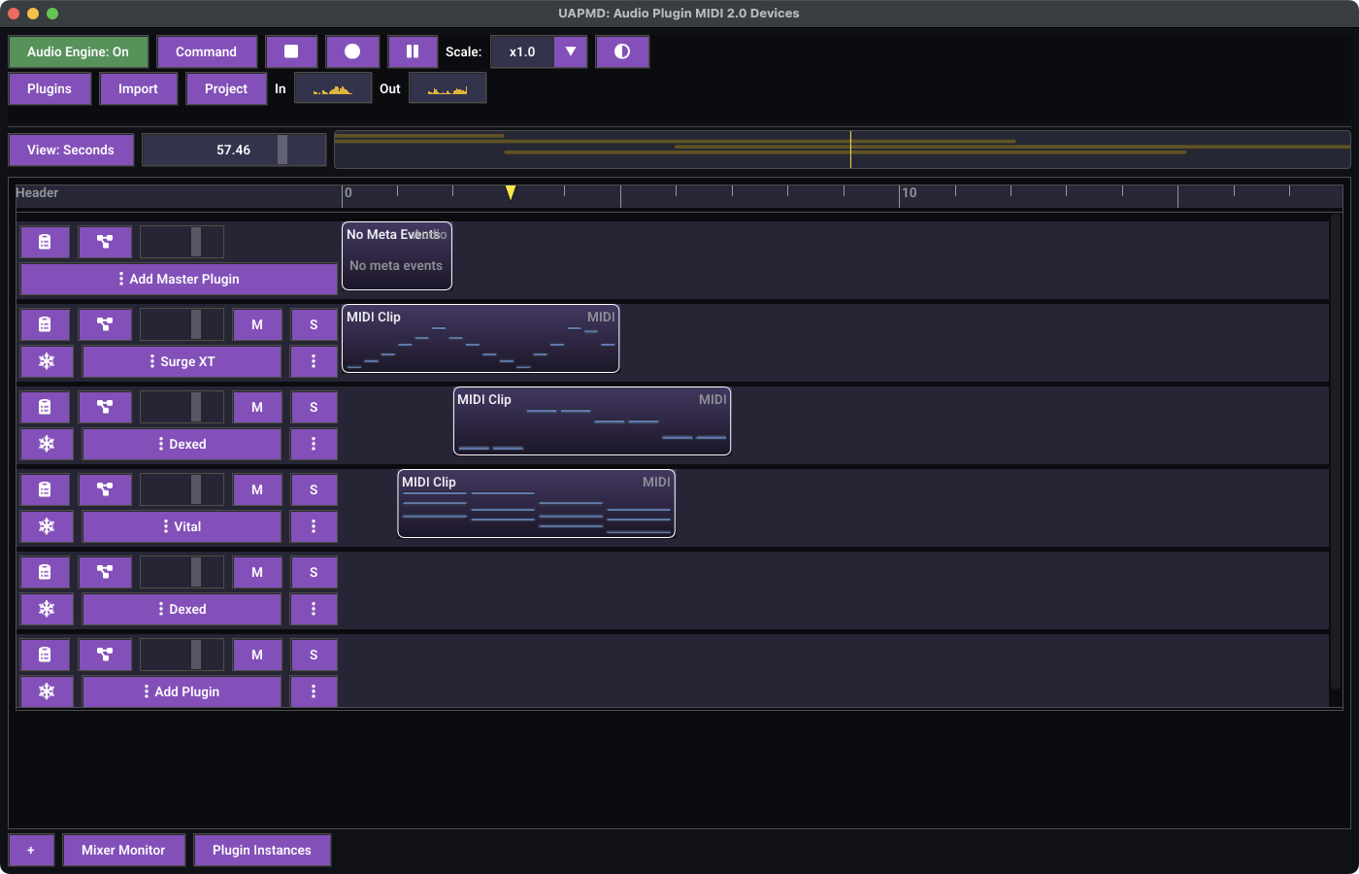Click the 57.46 zoom slider
1359x874 pixels.
coord(234,150)
